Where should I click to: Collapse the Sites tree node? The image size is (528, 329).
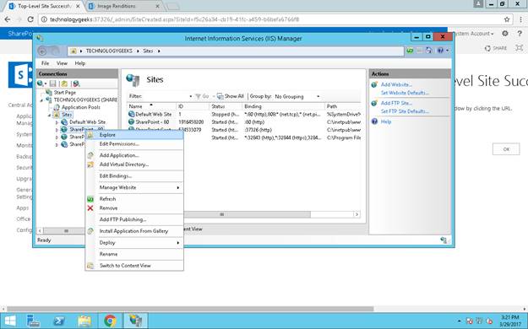click(x=49, y=115)
